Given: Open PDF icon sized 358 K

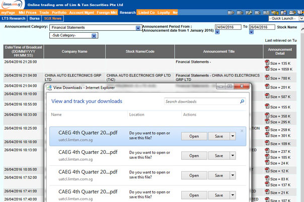Looking at the screenshot, I should pyautogui.click(x=267, y=116).
